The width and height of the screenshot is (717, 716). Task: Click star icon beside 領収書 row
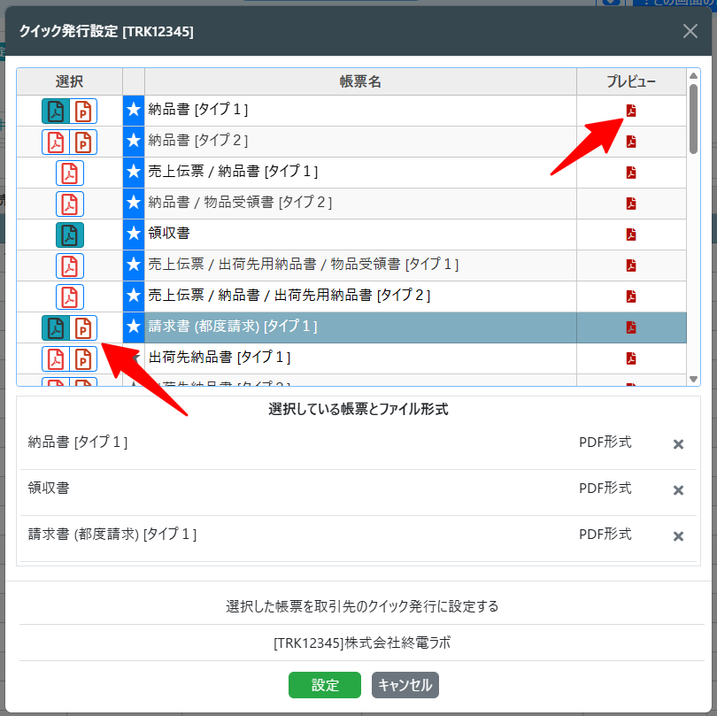(134, 235)
